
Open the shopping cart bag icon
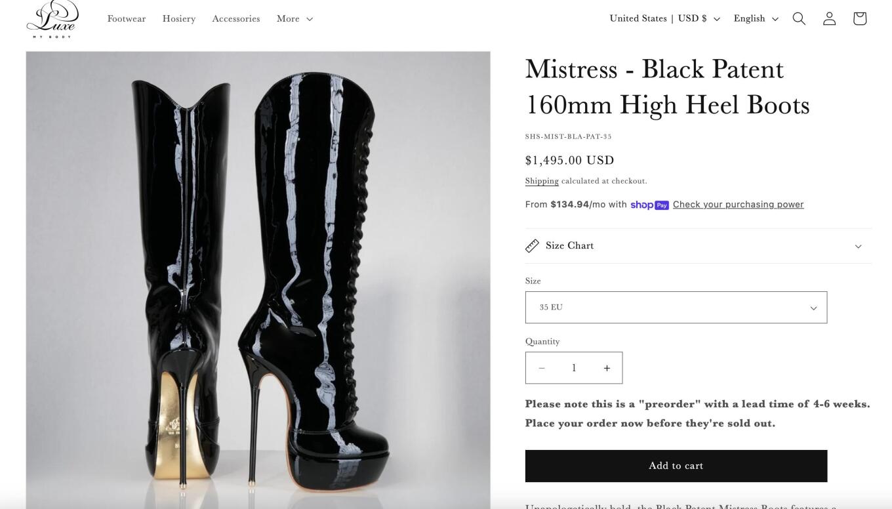pos(860,18)
